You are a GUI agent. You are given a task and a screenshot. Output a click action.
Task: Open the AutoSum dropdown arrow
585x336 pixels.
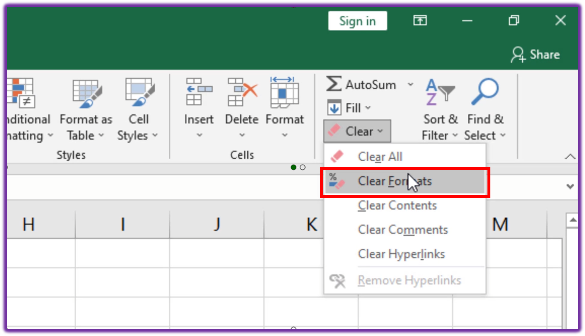(x=411, y=85)
